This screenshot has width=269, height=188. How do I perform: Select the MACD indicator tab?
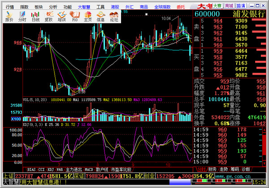pyautogui.click(x=89, y=170)
